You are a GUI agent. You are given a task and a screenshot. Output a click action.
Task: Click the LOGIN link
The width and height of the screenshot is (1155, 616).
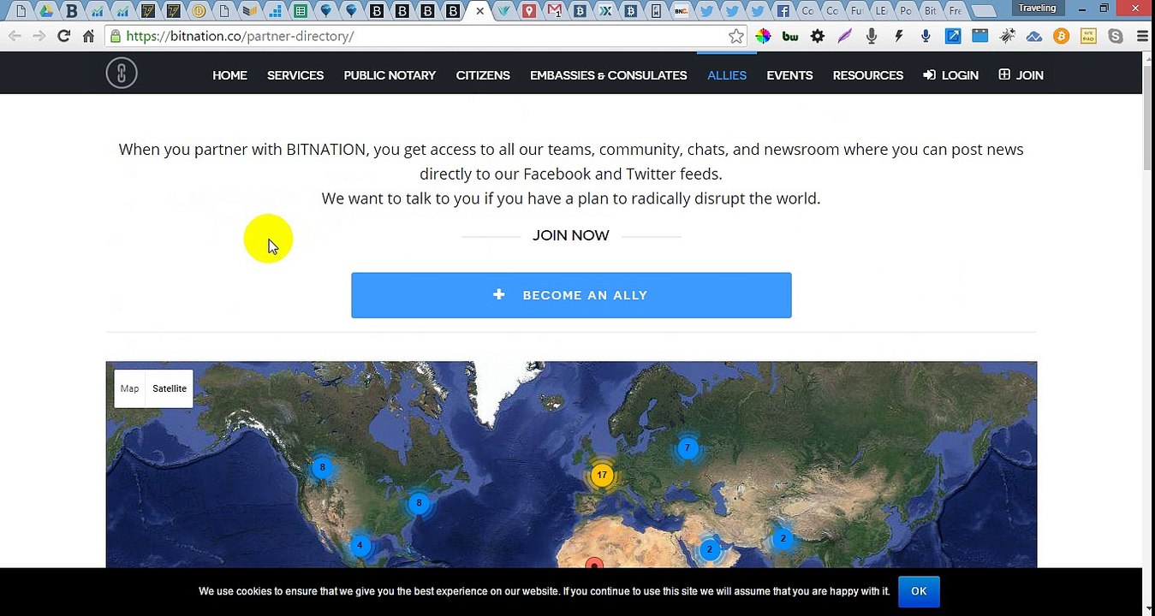[950, 75]
